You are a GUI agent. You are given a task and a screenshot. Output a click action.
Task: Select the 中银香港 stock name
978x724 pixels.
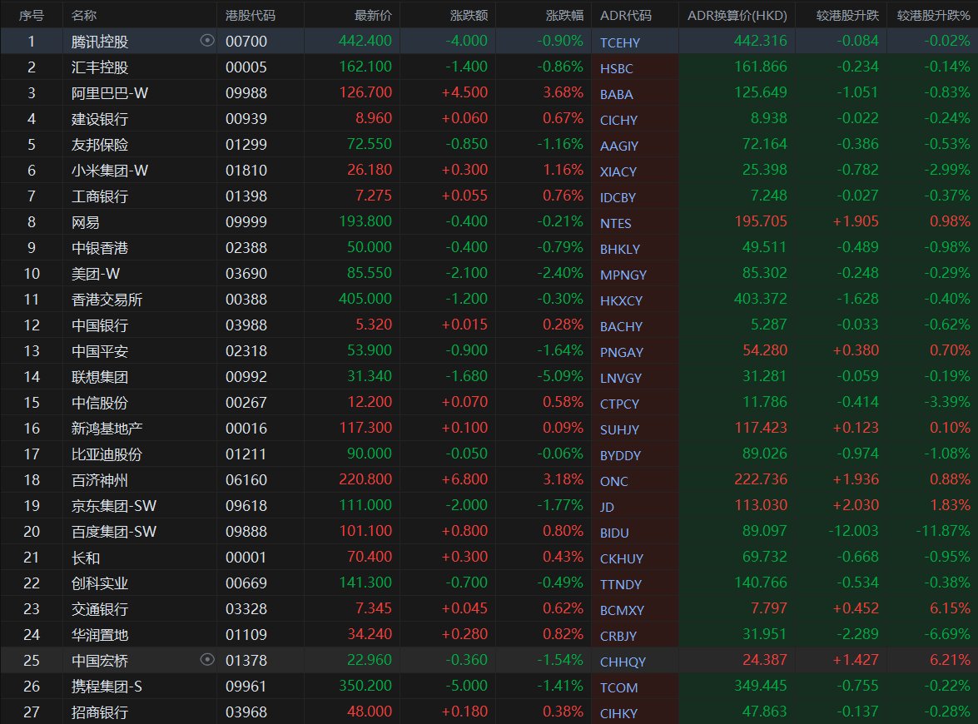(x=100, y=248)
